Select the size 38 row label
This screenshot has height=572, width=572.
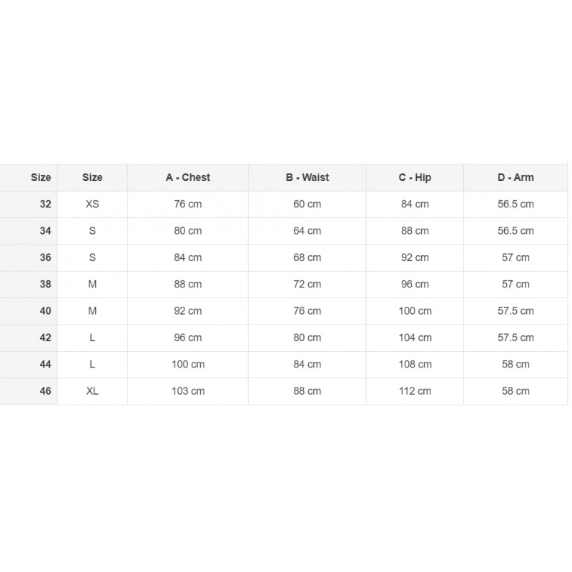click(x=46, y=284)
